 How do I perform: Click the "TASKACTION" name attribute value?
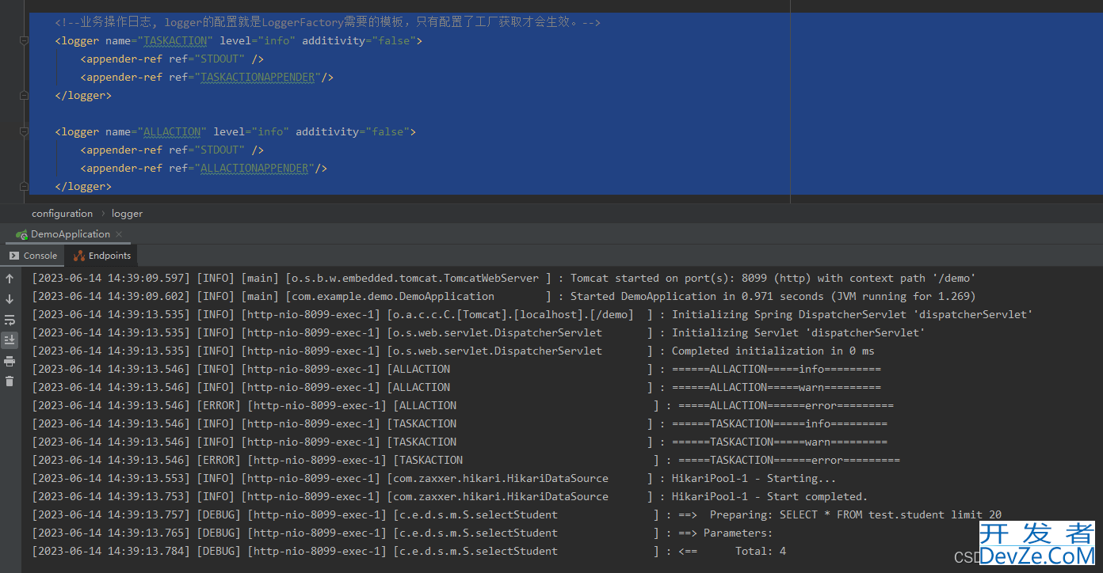(175, 40)
